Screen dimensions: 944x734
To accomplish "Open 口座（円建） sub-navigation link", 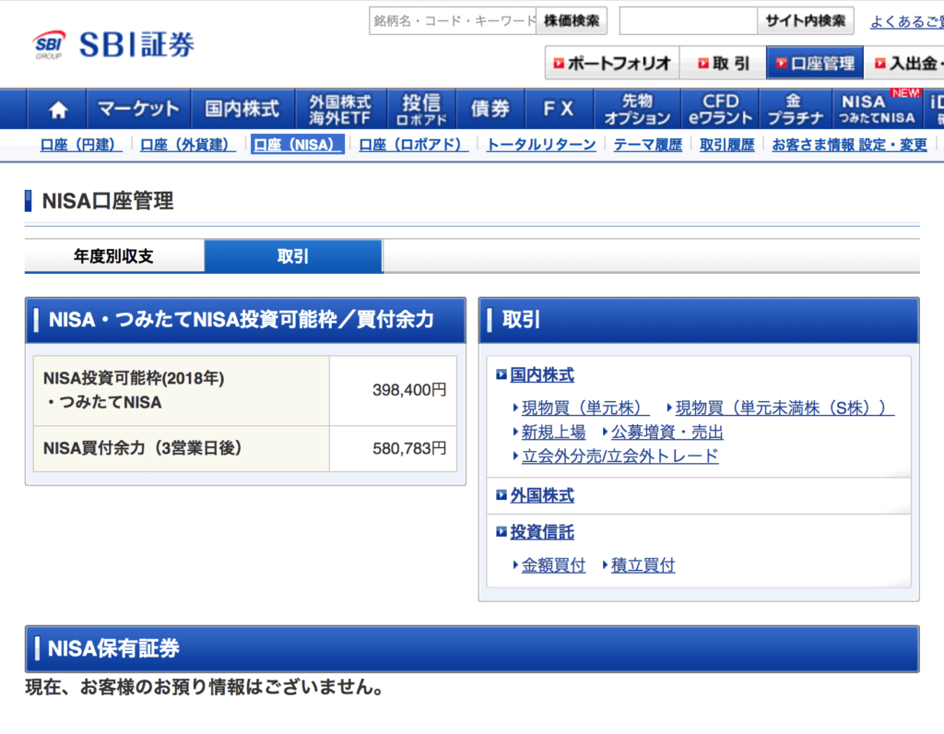I will 81,145.
